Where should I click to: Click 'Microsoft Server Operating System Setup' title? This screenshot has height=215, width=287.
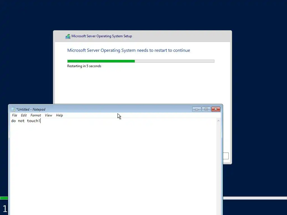pos(102,36)
